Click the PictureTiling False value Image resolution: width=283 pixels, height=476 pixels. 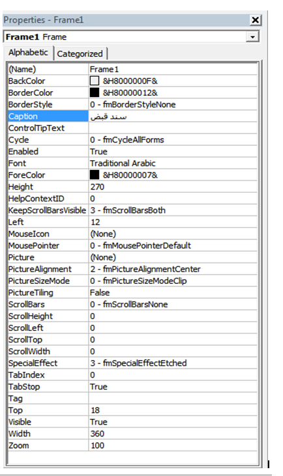click(100, 292)
